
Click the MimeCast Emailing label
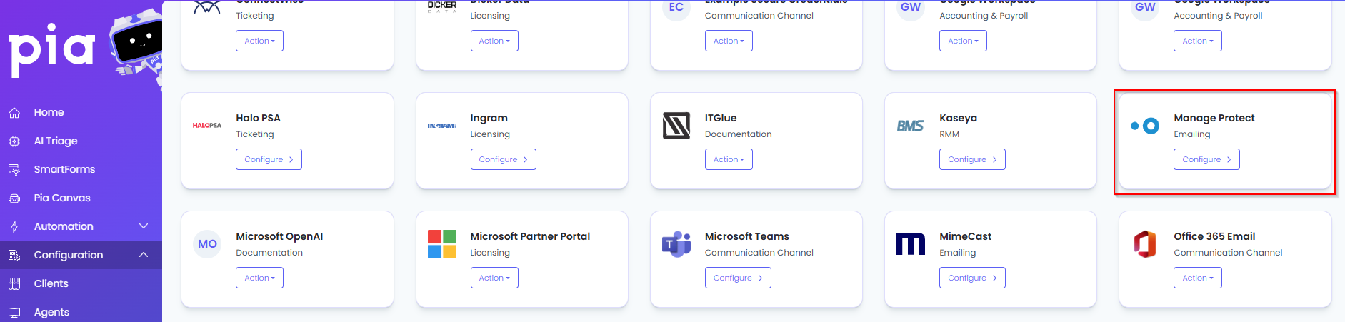pos(957,253)
